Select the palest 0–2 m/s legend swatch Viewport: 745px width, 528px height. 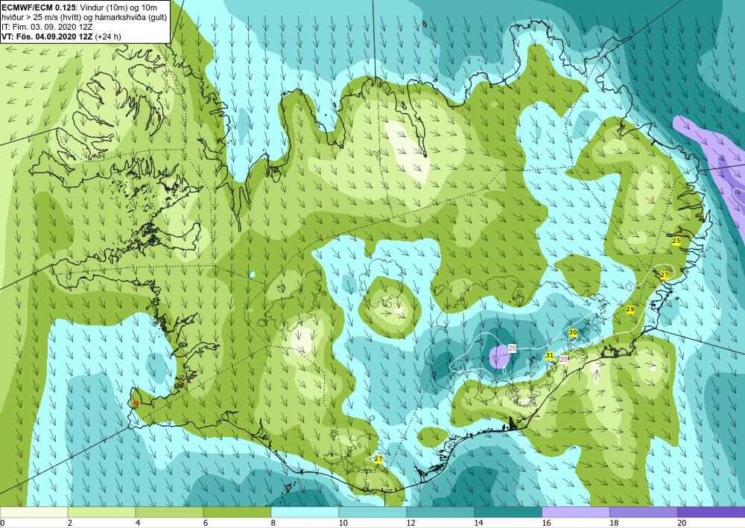click(34, 512)
